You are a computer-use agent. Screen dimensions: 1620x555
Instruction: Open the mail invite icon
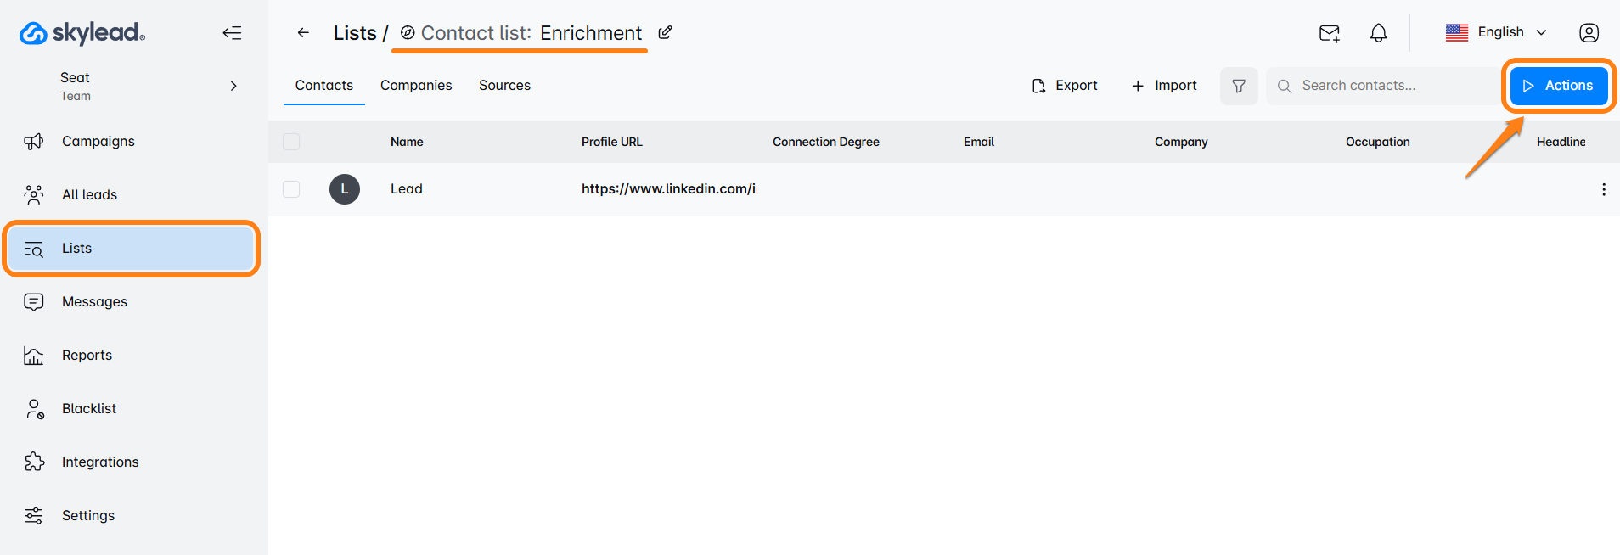tap(1329, 33)
